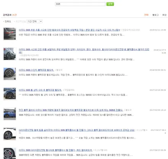168x159 pixels.
Task: Open the second result thumbnail of gray car
Action: pos(10,54)
